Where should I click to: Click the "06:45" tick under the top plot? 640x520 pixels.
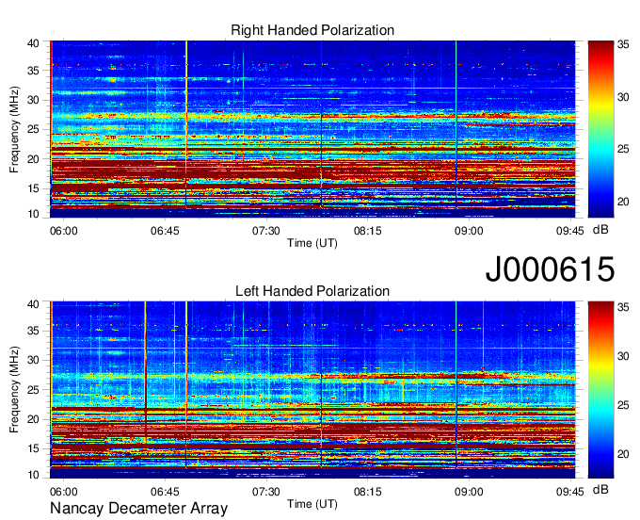[x=165, y=231]
